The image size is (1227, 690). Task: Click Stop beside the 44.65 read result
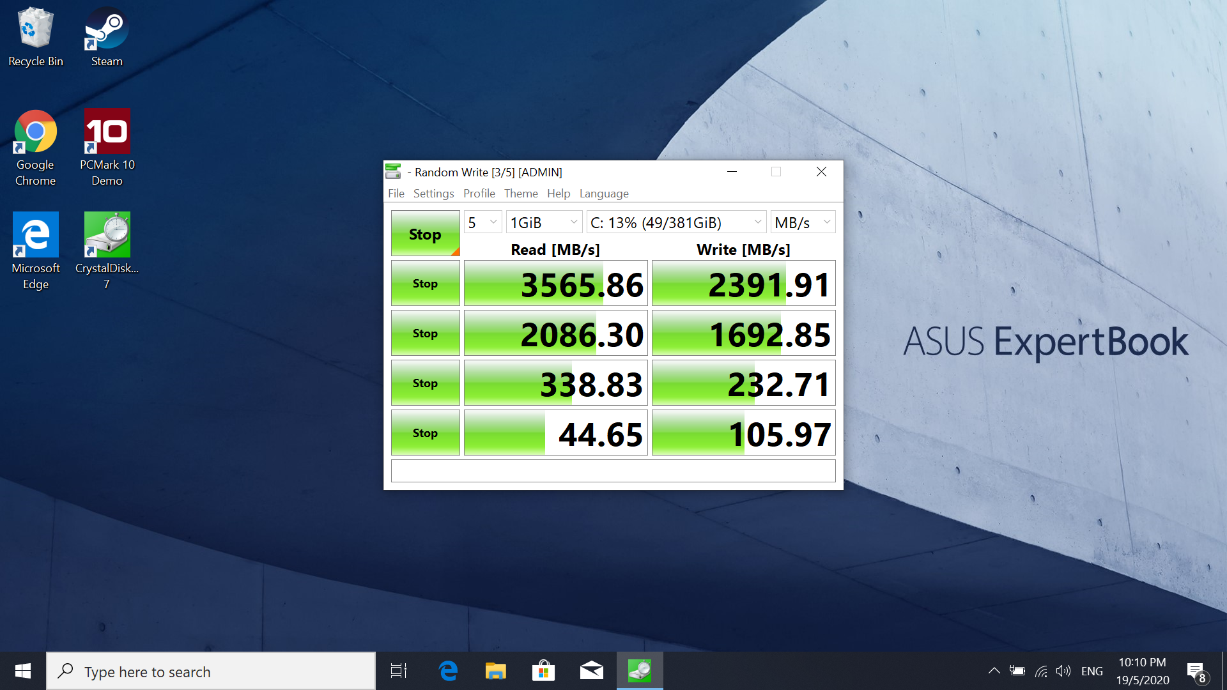426,433
